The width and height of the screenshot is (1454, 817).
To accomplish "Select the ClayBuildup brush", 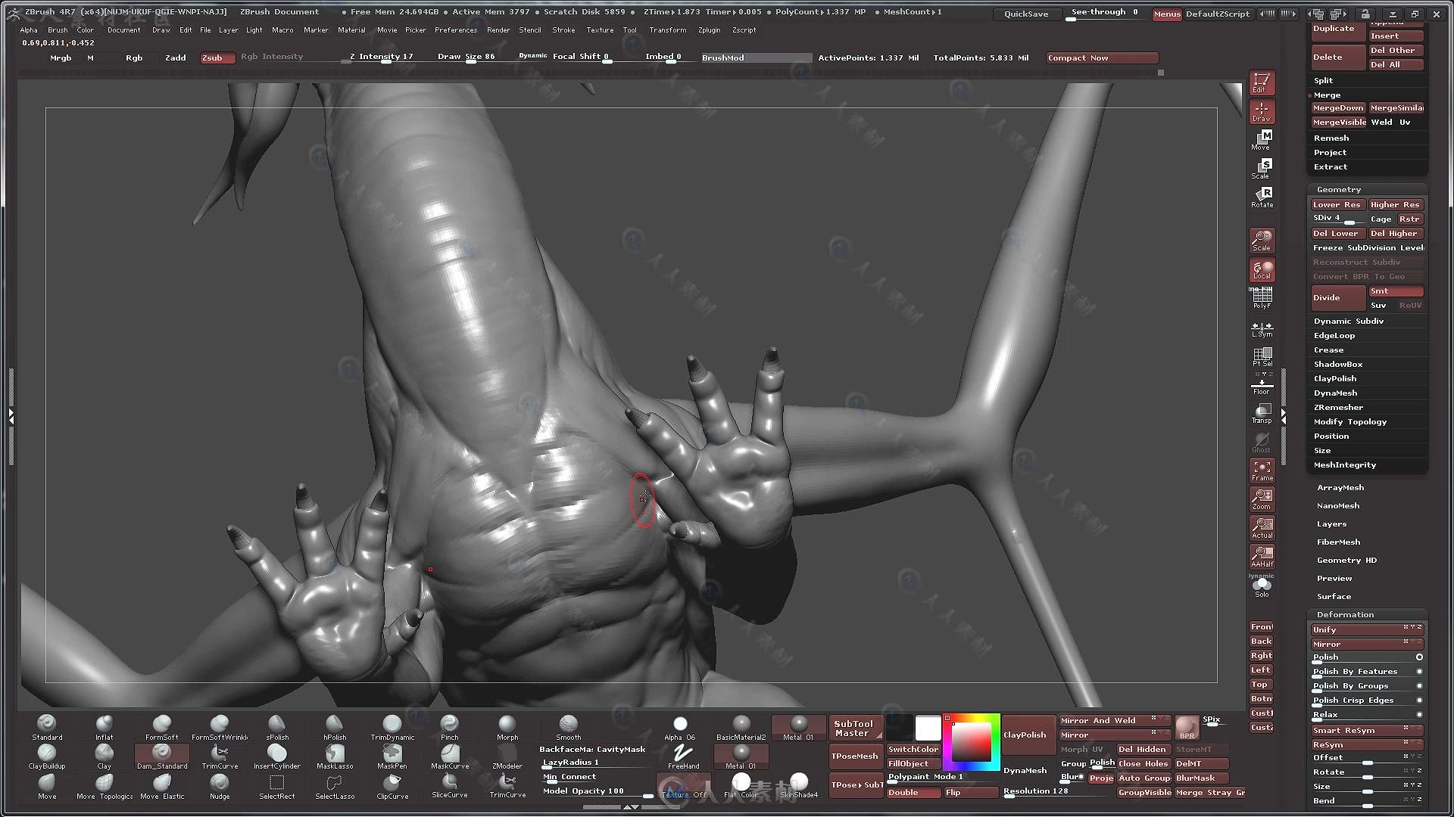I will (x=47, y=756).
